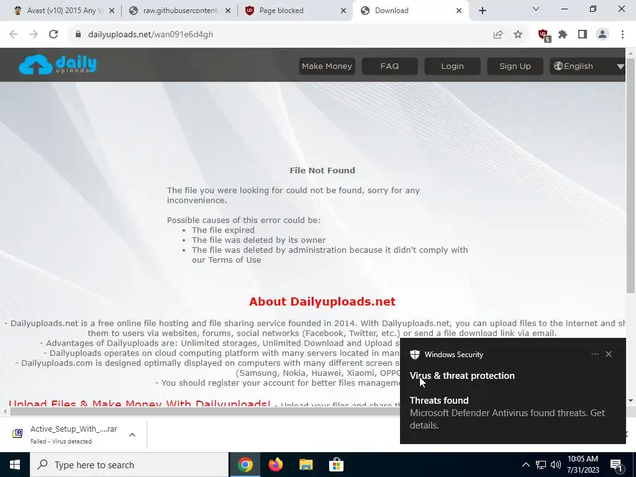The image size is (636, 477).
Task: Click the horizontal page scrollbar
Action: pos(205,412)
